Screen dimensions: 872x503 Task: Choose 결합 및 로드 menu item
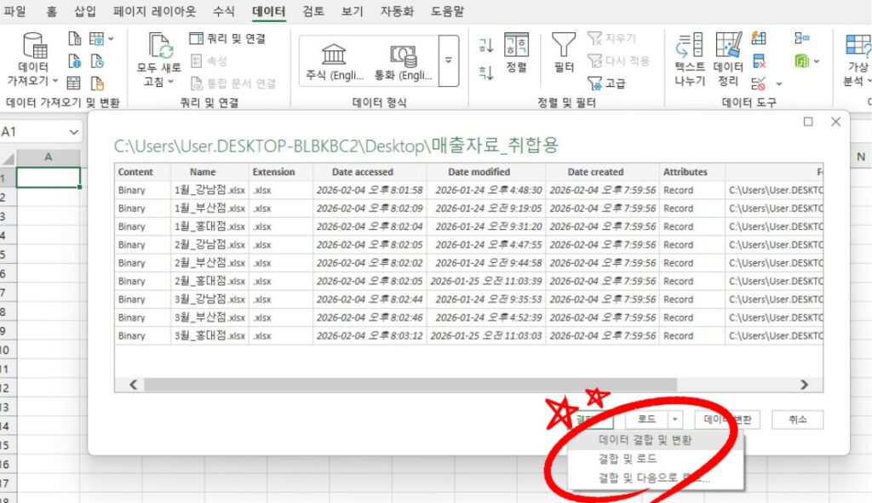[x=628, y=459]
